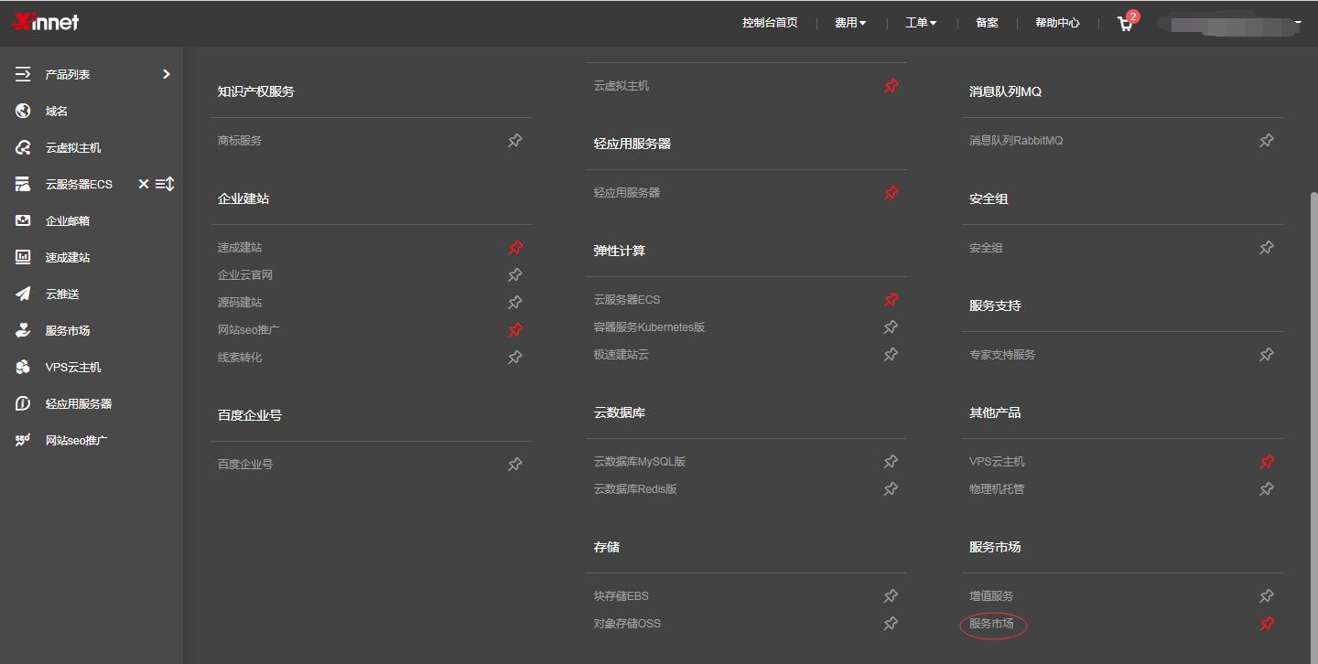Open 帮助中心 in the top bar
The image size is (1318, 664).
click(1057, 23)
